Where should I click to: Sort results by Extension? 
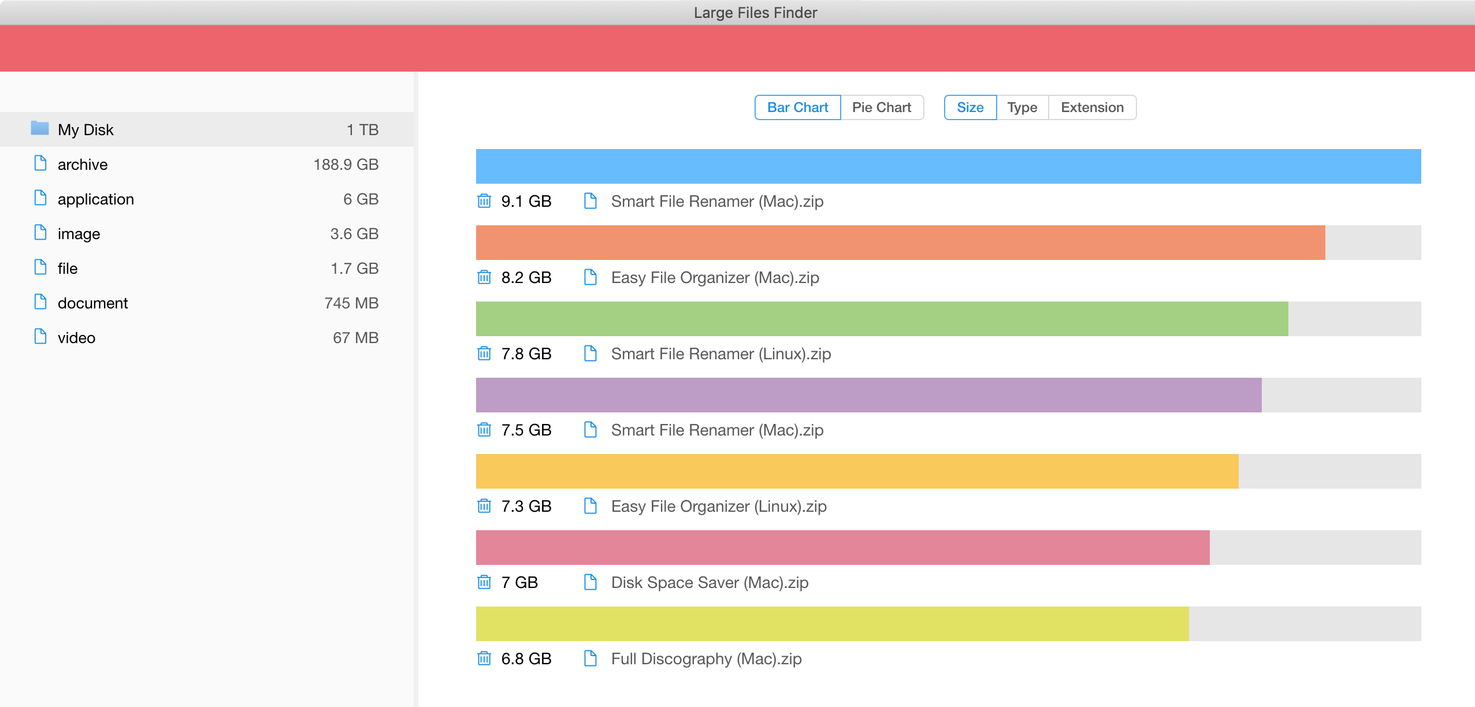[x=1091, y=107]
